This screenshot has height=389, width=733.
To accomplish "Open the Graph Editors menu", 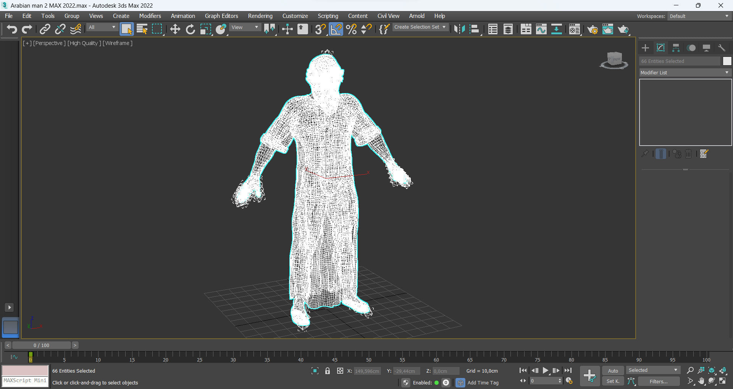I will pyautogui.click(x=221, y=16).
